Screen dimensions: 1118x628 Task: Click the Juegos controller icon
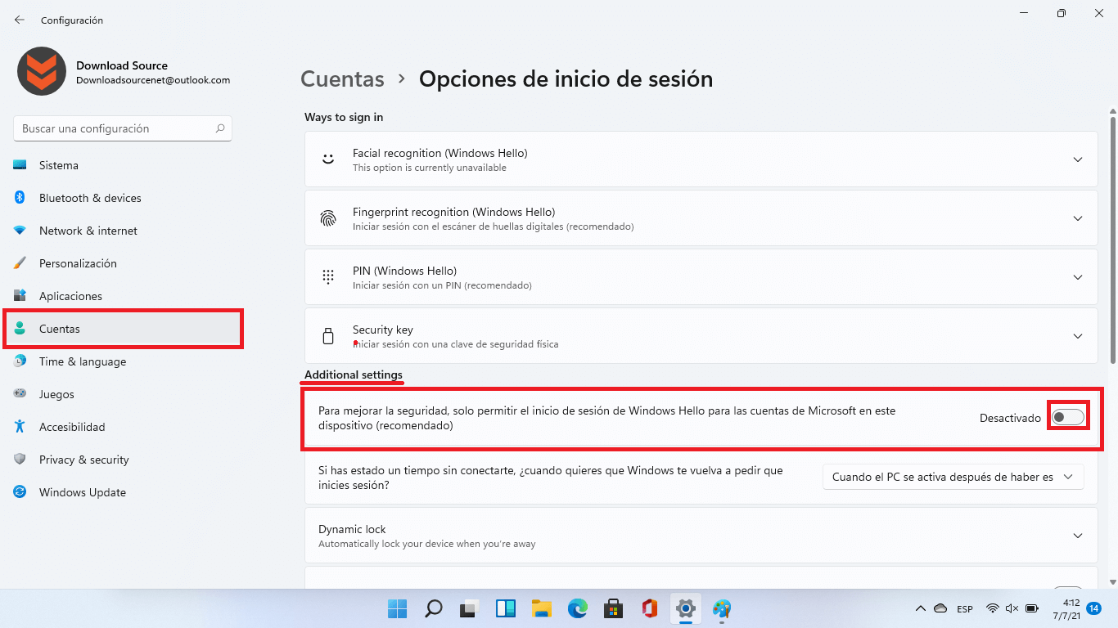(20, 394)
